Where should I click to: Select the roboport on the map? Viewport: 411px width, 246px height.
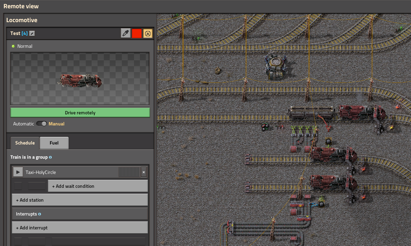coord(276,66)
